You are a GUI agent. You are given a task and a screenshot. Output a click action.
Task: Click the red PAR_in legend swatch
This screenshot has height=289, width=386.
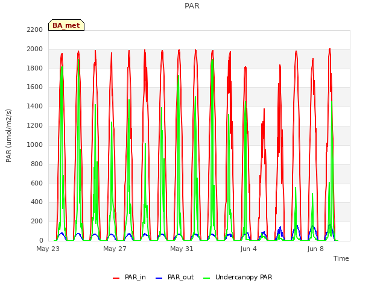pyautogui.click(x=116, y=278)
